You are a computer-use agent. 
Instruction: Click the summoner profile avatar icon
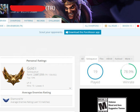coord(4,9)
